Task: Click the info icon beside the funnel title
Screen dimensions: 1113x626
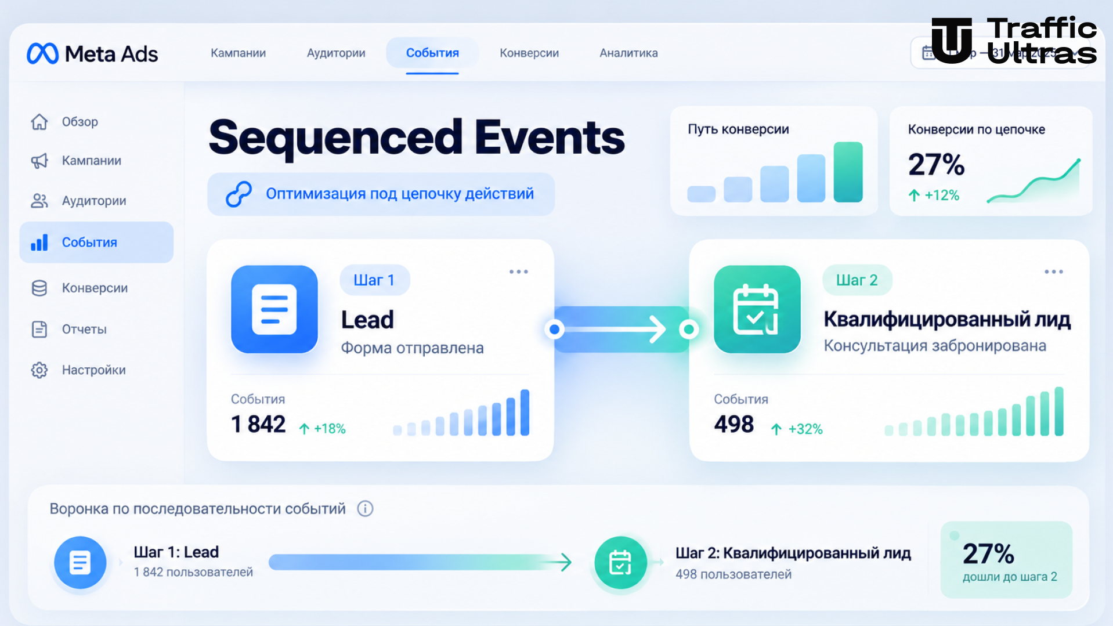Action: 365,509
